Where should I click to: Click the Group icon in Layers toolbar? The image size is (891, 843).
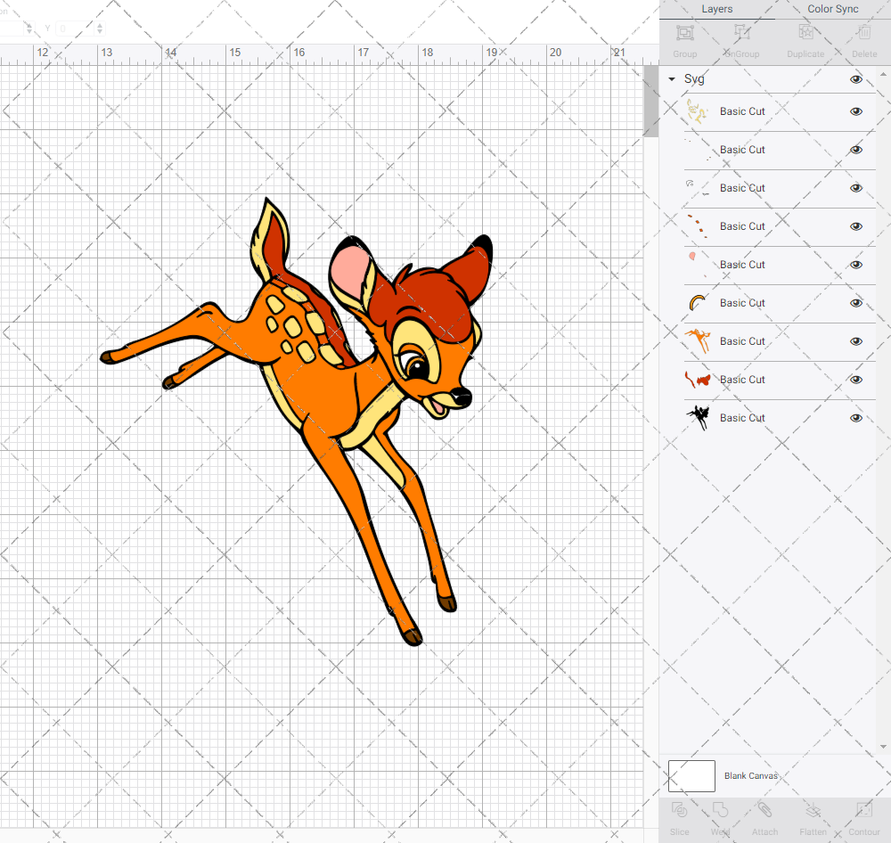point(684,33)
